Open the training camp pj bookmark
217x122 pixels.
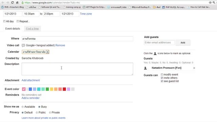[72, 7]
